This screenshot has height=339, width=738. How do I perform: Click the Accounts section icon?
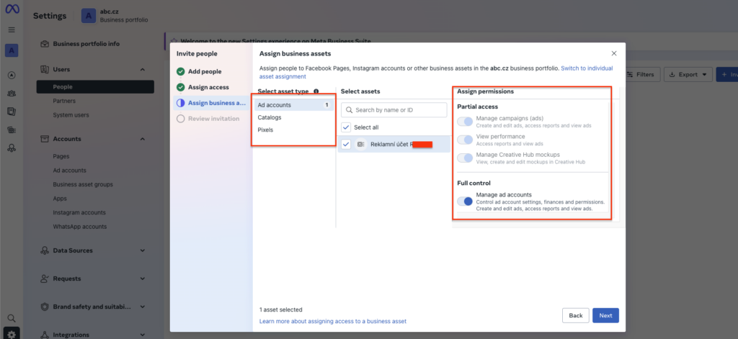(x=45, y=139)
